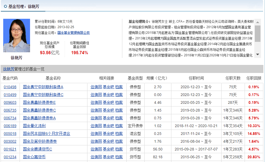The width and height of the screenshot is (265, 162).
Task: Open 基金吧 for fund 010498
Action: point(109,87)
